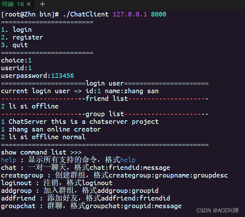Click the loginout command line
The image size is (245, 217).
click(57, 183)
